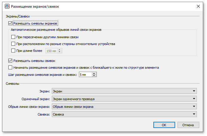Enable Начинать размещение с ближайшего к жиле

pyautogui.click(x=11, y=68)
